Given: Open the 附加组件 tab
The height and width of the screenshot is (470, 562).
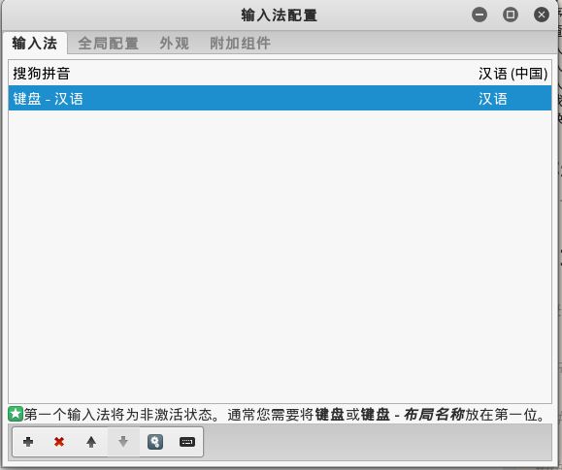Looking at the screenshot, I should coord(240,43).
